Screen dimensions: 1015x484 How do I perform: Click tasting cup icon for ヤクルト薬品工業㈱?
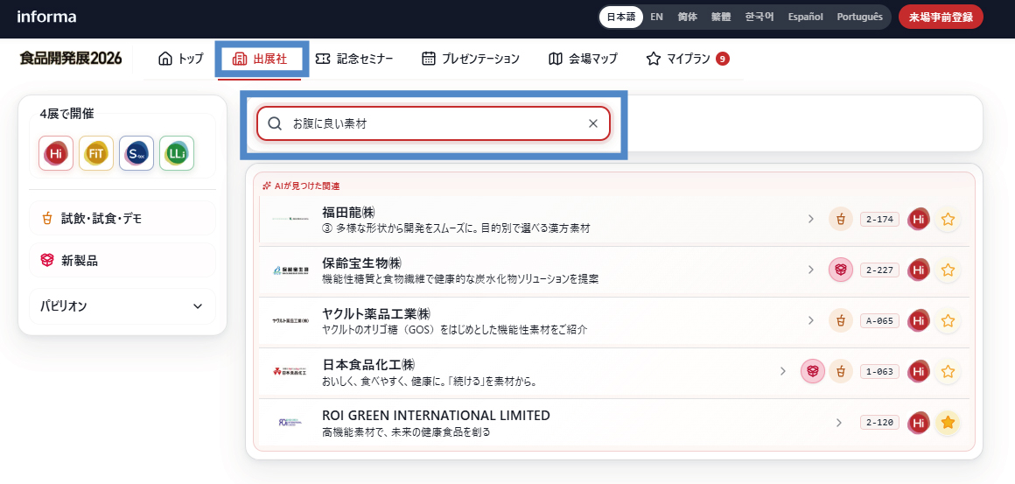tap(840, 320)
